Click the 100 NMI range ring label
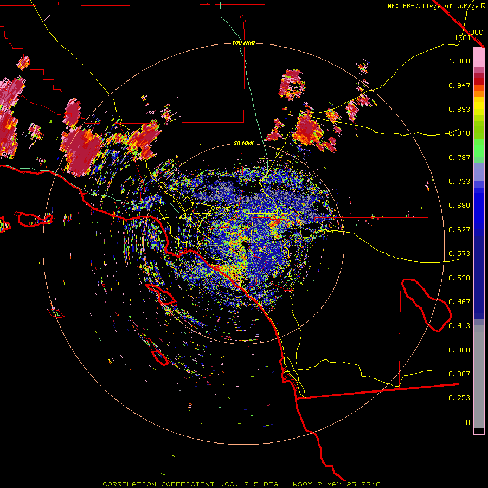Screen dimensions: 488x488 click(x=243, y=43)
